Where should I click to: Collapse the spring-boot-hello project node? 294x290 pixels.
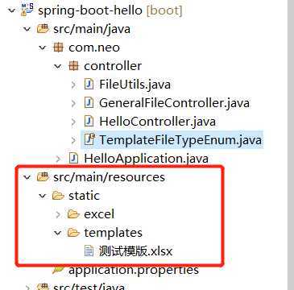pos(12,10)
